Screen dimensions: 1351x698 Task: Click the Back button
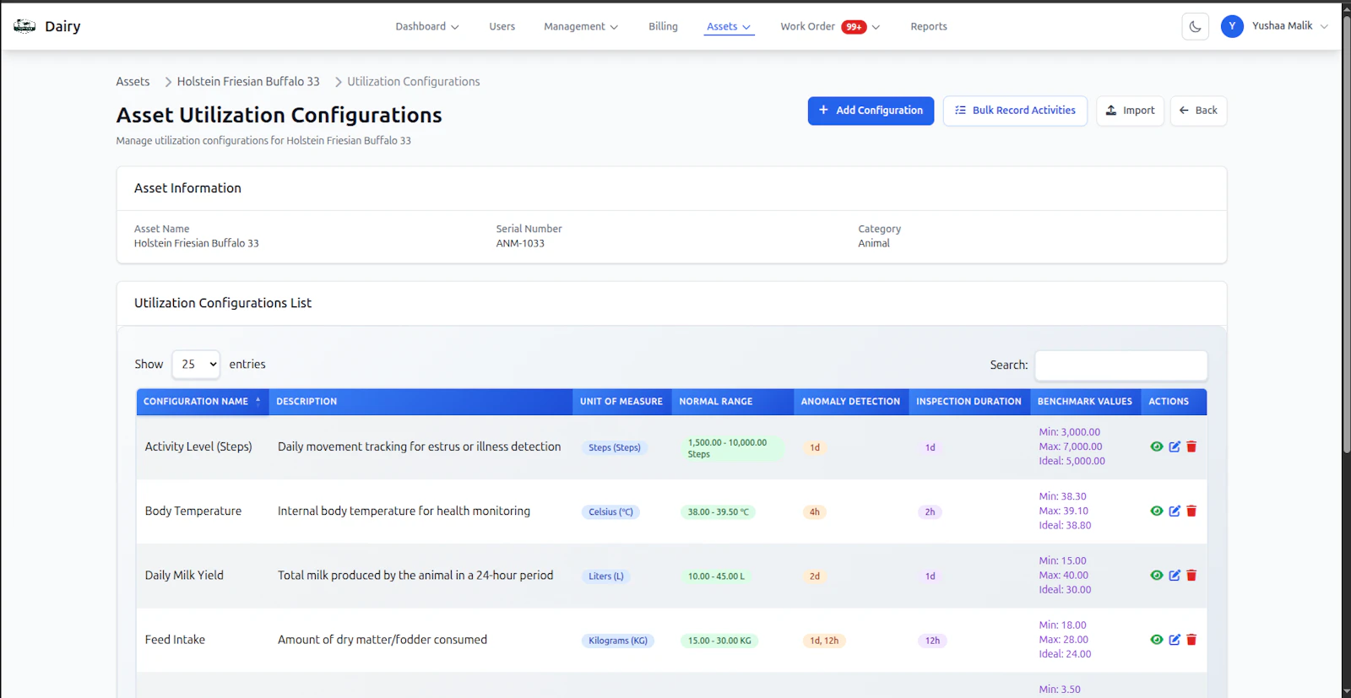click(1198, 111)
